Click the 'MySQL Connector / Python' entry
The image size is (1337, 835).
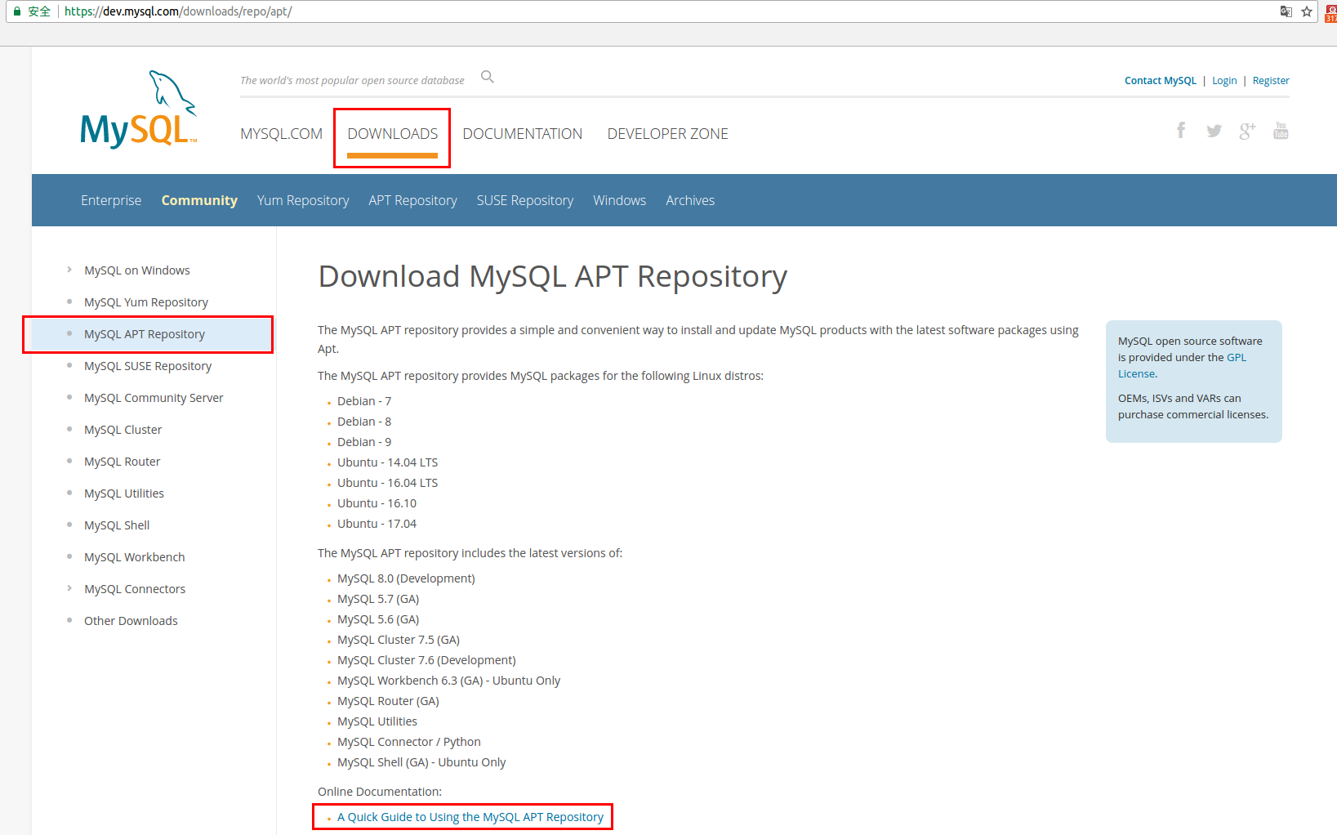tap(409, 742)
